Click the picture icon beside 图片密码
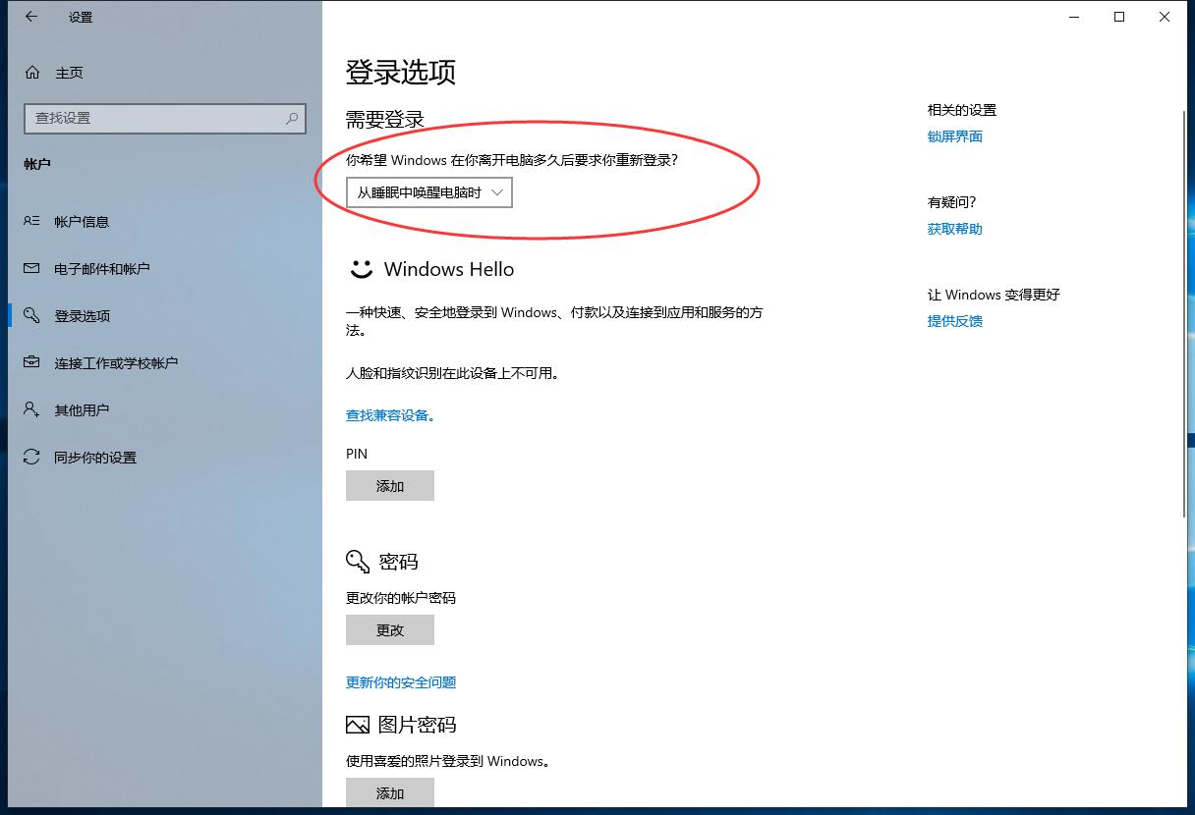This screenshot has height=815, width=1195. [x=358, y=725]
